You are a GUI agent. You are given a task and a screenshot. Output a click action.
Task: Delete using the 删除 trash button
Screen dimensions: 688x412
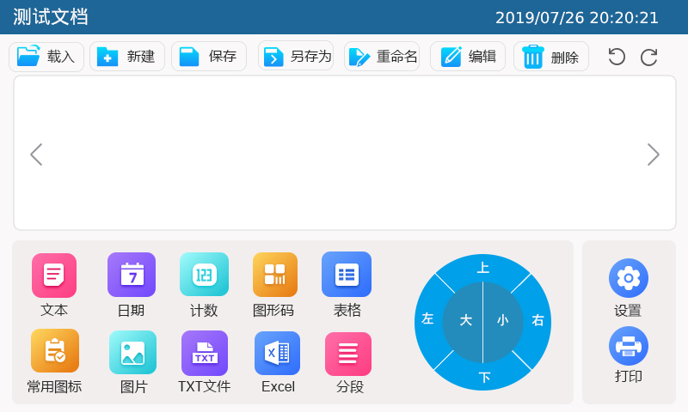click(551, 57)
